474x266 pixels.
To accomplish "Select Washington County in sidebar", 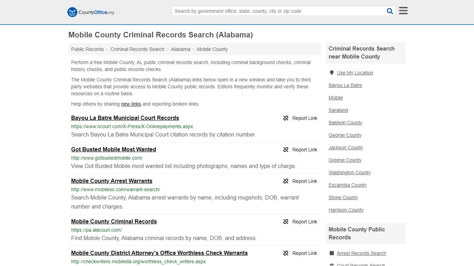I will tap(350, 172).
